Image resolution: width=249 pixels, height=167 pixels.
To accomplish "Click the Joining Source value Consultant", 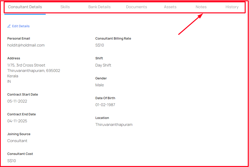I will pyautogui.click(x=17, y=141).
